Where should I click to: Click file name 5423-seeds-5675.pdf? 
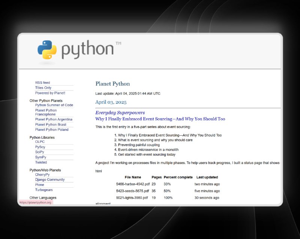(132, 191)
